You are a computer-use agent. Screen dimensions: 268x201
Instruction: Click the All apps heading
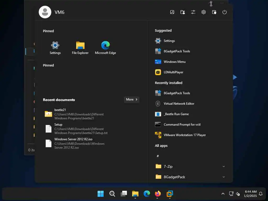(161, 146)
